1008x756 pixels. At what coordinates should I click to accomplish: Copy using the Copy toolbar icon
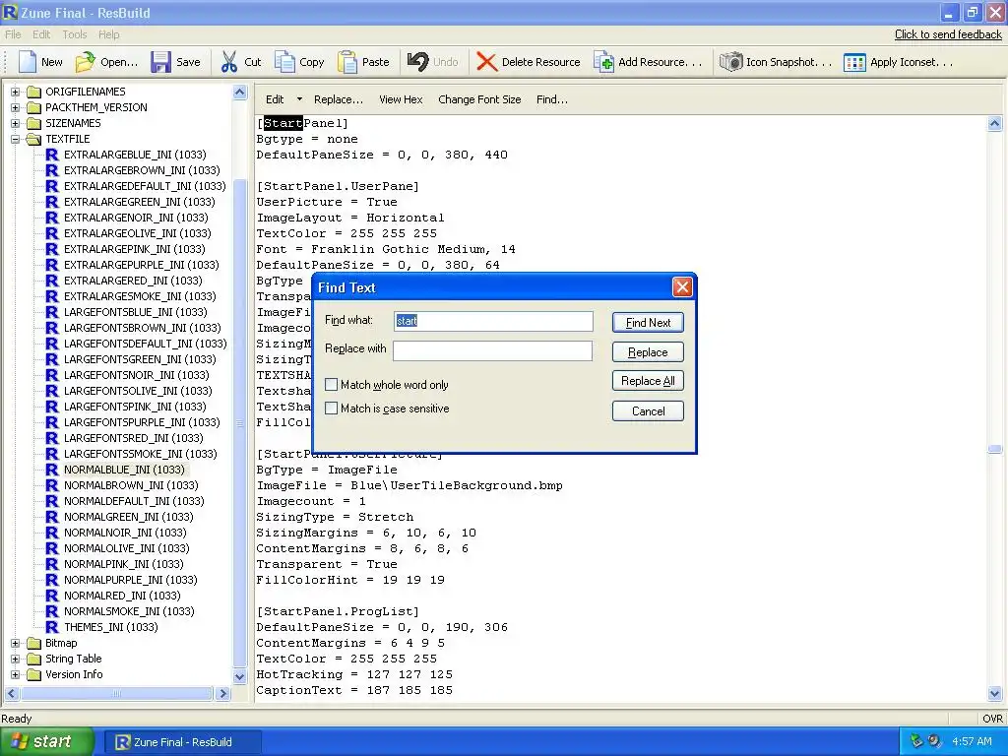(284, 62)
